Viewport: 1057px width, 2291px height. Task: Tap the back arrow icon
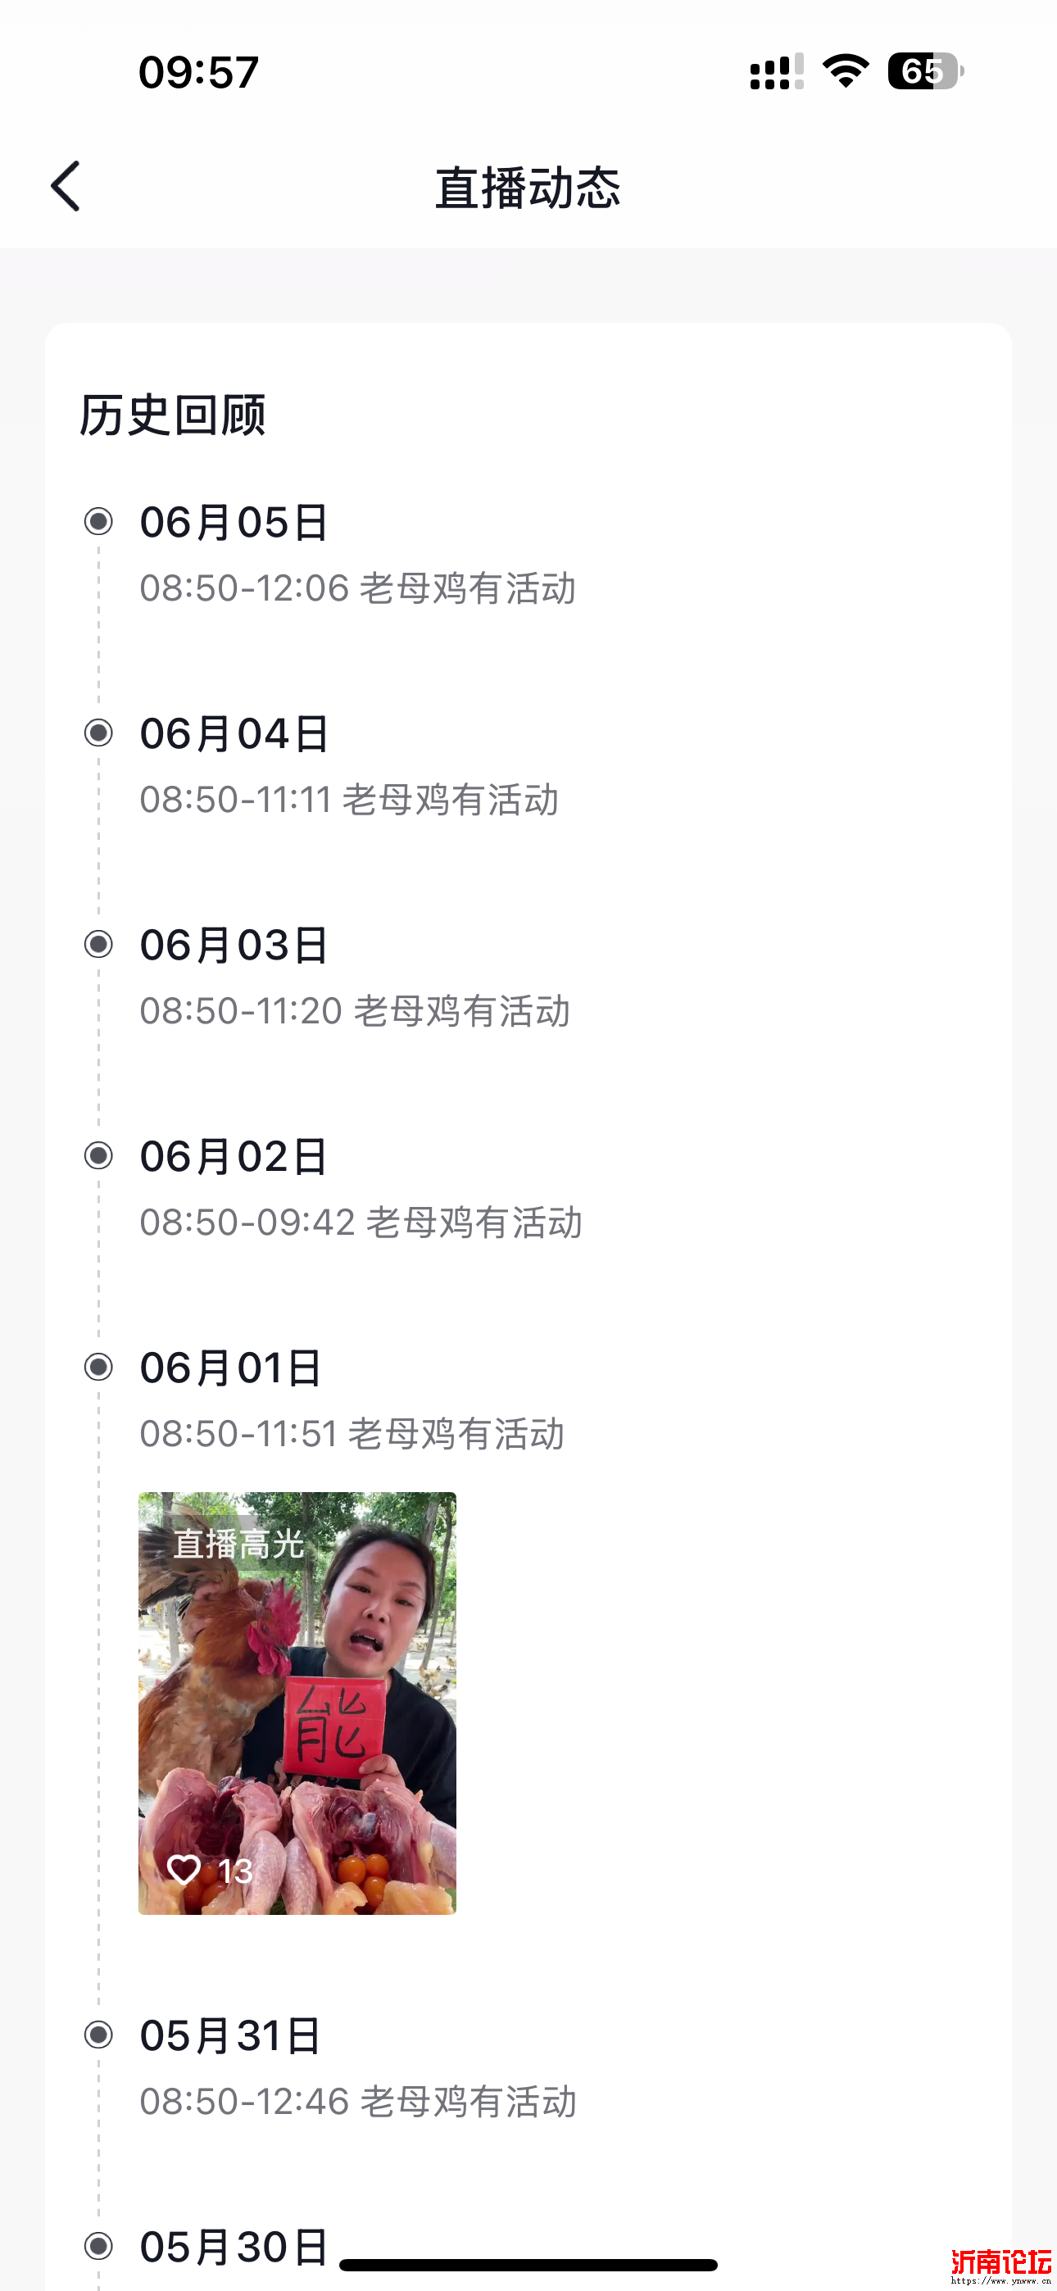[66, 187]
